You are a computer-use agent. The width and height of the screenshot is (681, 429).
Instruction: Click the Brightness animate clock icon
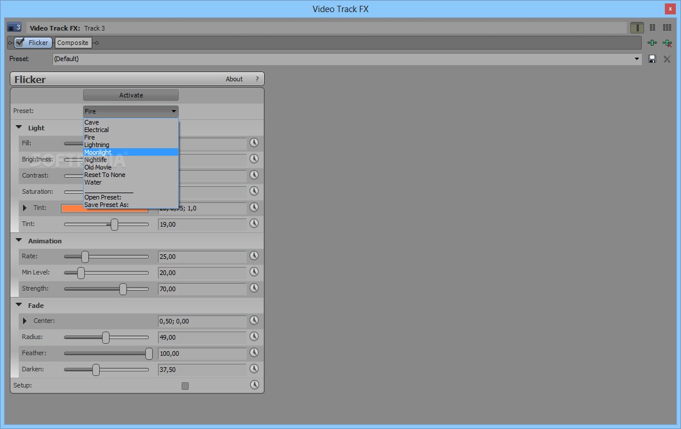254,159
